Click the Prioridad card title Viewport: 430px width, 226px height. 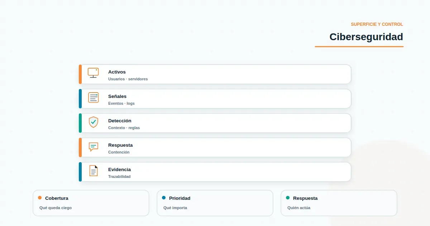pyautogui.click(x=180, y=198)
